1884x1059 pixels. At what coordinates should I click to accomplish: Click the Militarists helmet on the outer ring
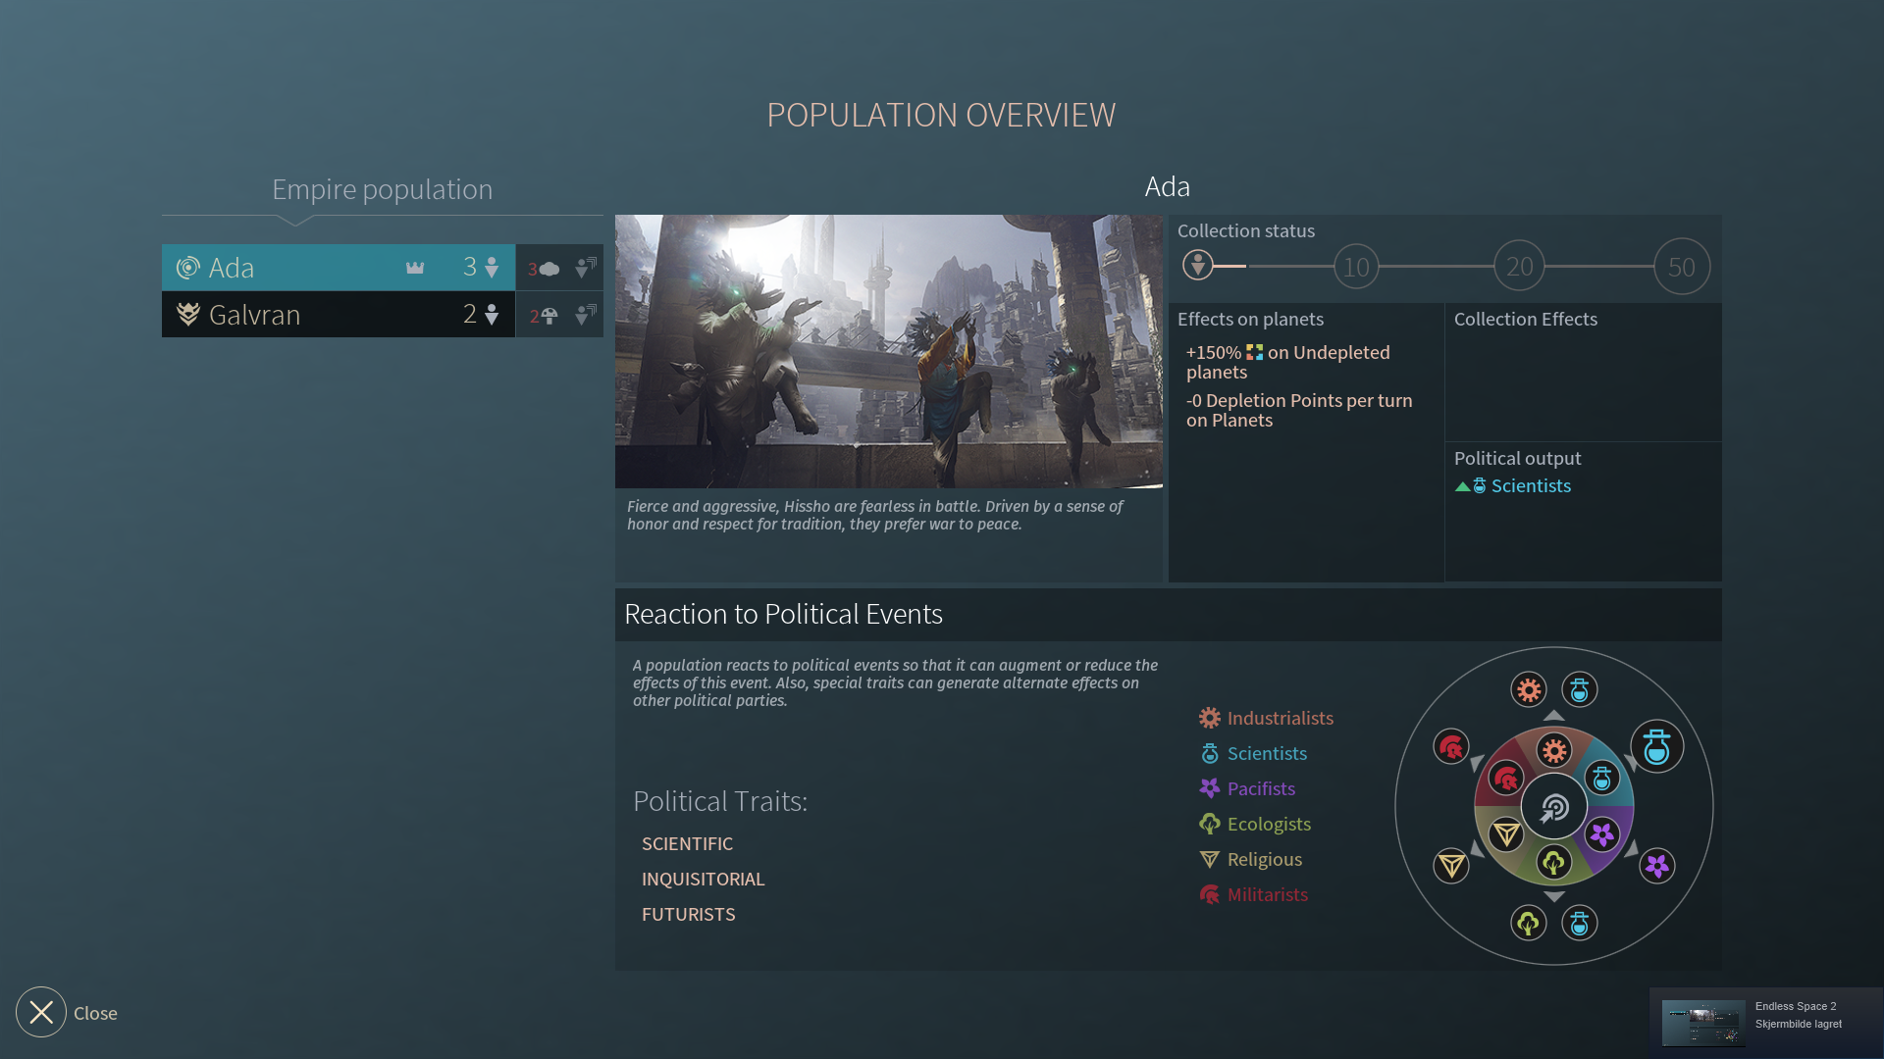coord(1451,747)
